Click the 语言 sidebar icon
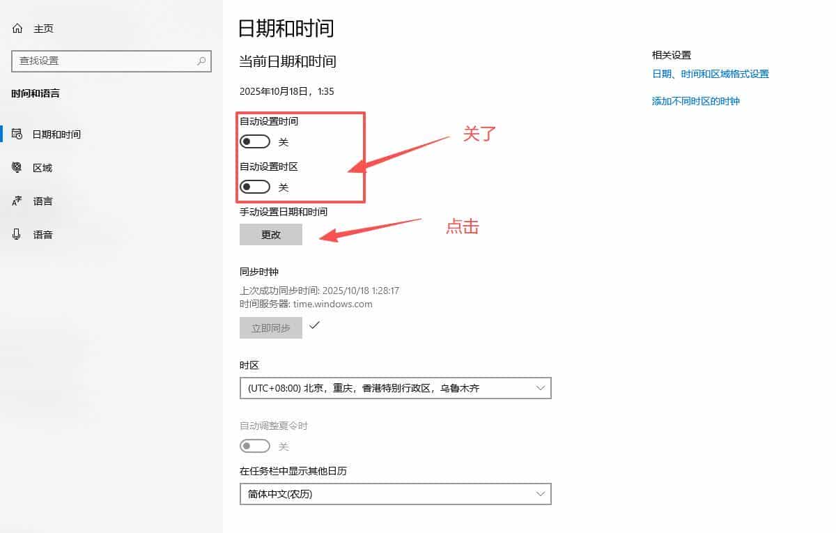 16,201
